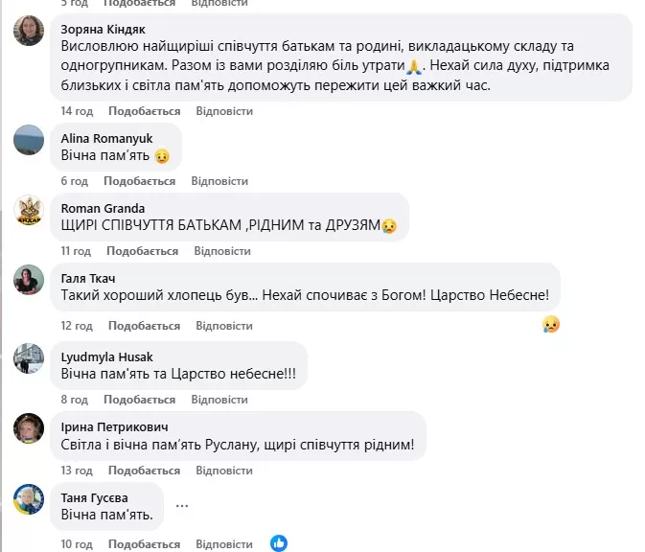The image size is (645, 552).
Task: Click Lyudmyla Husak's profile picture
Action: pyautogui.click(x=29, y=358)
